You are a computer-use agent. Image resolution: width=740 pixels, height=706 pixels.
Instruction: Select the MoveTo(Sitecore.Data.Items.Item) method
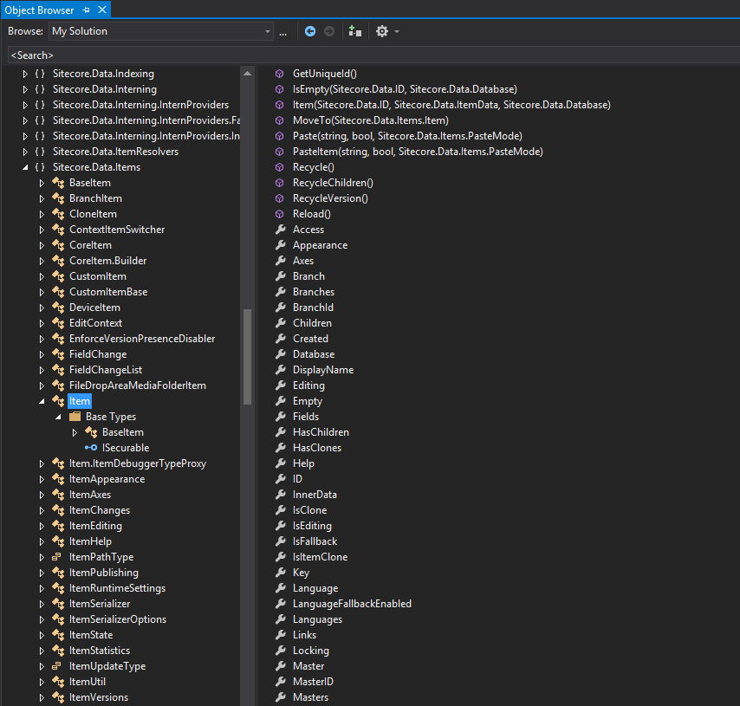pos(371,120)
